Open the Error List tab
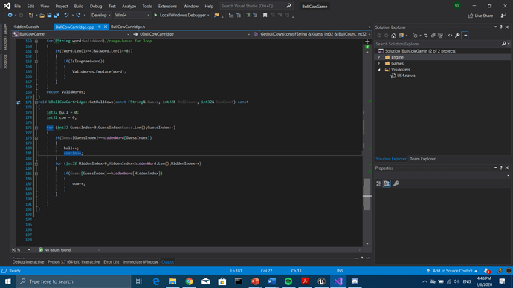Viewport: 513px width, 288px height. [x=112, y=262]
